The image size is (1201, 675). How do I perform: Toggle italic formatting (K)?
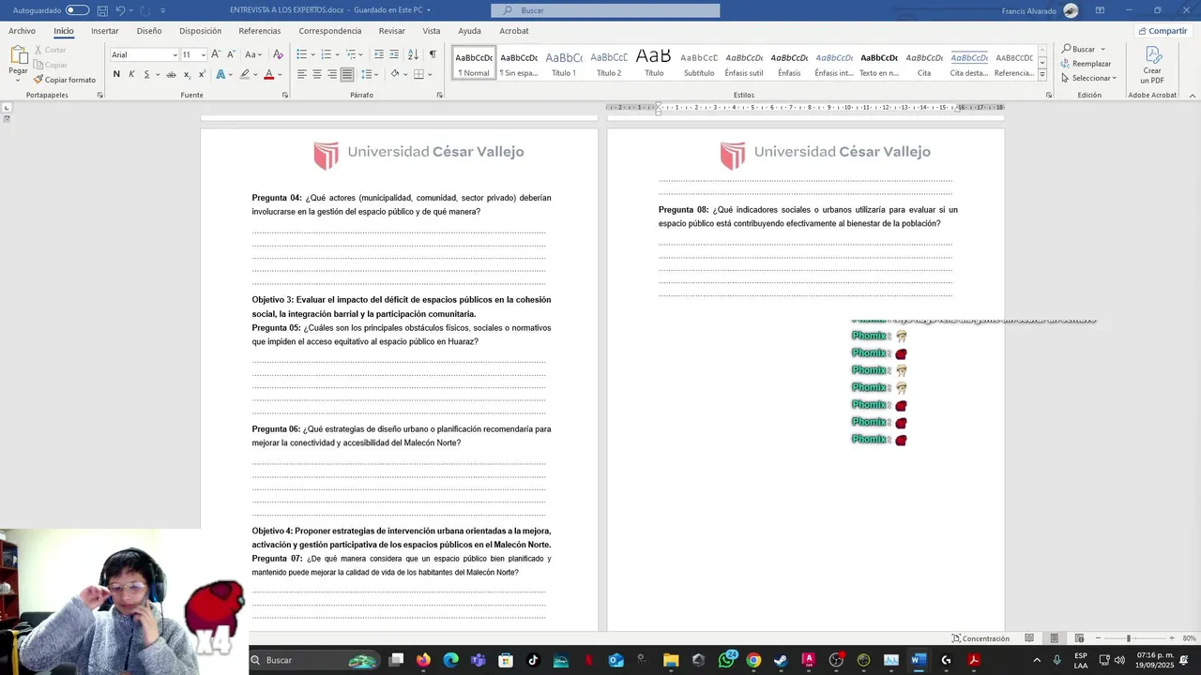[x=131, y=74]
